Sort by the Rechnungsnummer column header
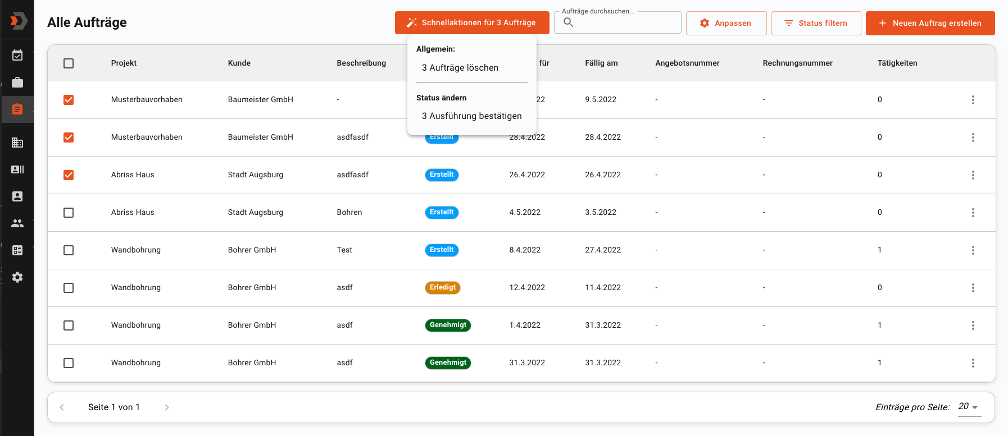1008x436 pixels. tap(797, 63)
